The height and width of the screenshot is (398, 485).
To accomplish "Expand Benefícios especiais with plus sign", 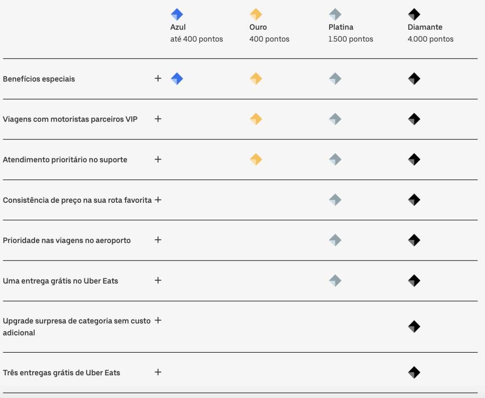I will [x=158, y=78].
